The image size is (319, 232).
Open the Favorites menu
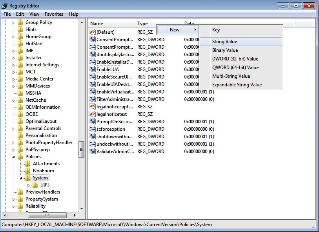(54, 14)
